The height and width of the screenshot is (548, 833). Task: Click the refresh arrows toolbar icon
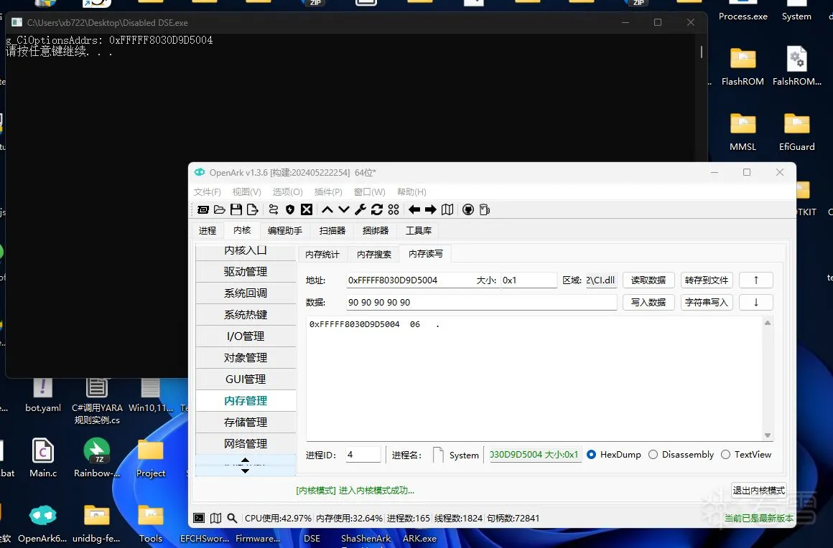coord(377,209)
